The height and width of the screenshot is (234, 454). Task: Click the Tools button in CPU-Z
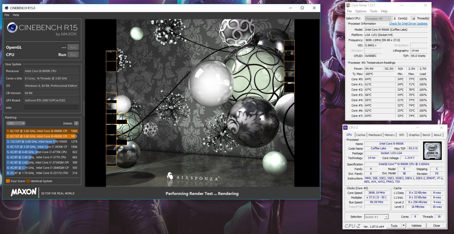[394, 226]
